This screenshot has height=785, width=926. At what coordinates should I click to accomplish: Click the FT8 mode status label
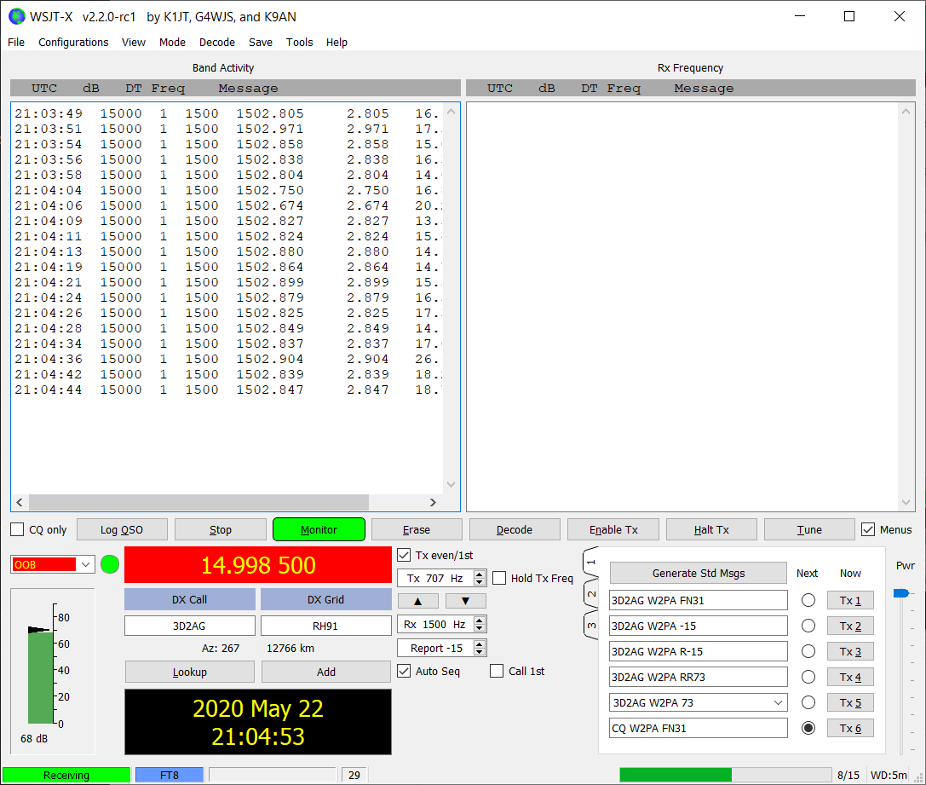pos(170,775)
